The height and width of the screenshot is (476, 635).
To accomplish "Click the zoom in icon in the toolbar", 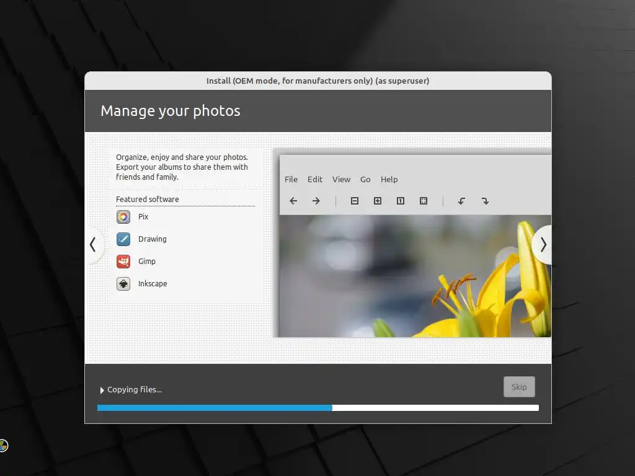I will [378, 201].
